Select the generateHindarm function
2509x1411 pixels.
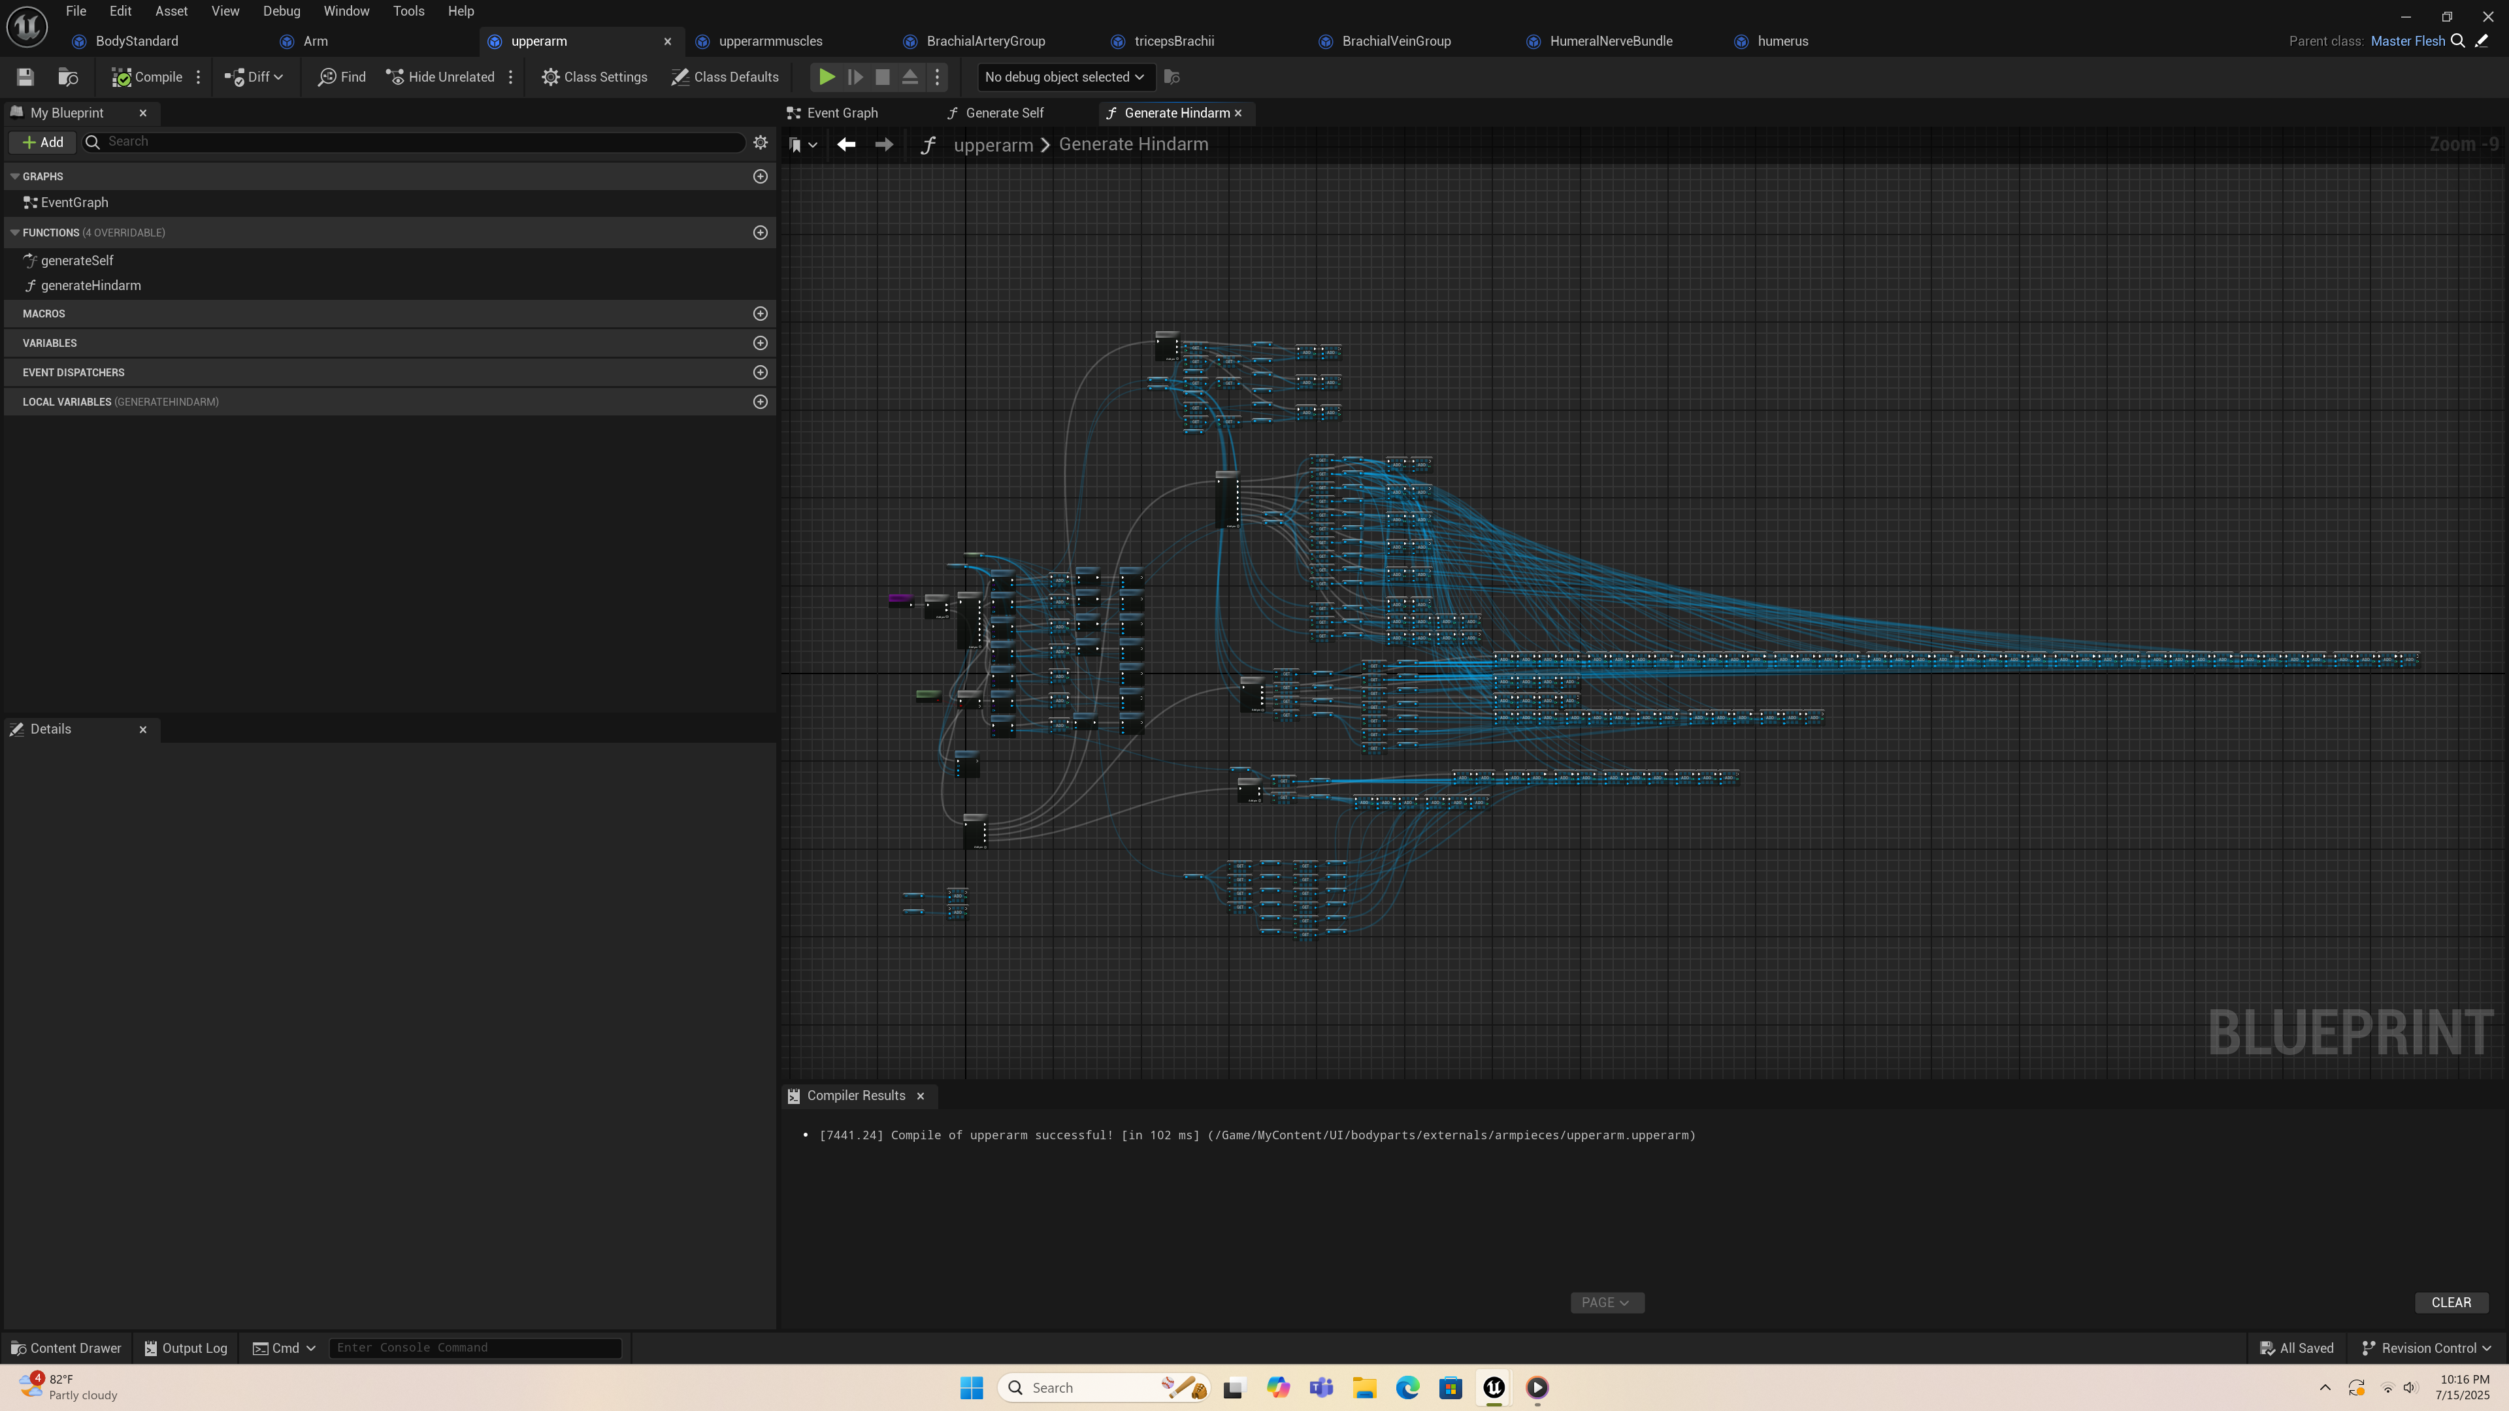(91, 286)
